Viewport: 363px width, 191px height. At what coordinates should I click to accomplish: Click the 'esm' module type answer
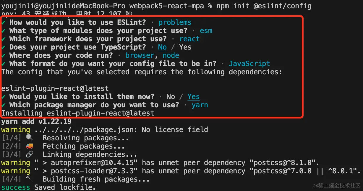206,31
